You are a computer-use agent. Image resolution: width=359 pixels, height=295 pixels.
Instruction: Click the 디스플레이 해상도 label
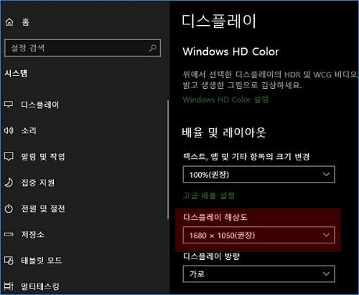click(215, 217)
